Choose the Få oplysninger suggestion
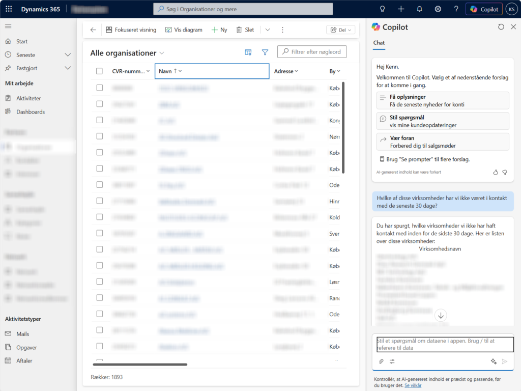Viewport: 521px width, 391px height. coord(443,101)
